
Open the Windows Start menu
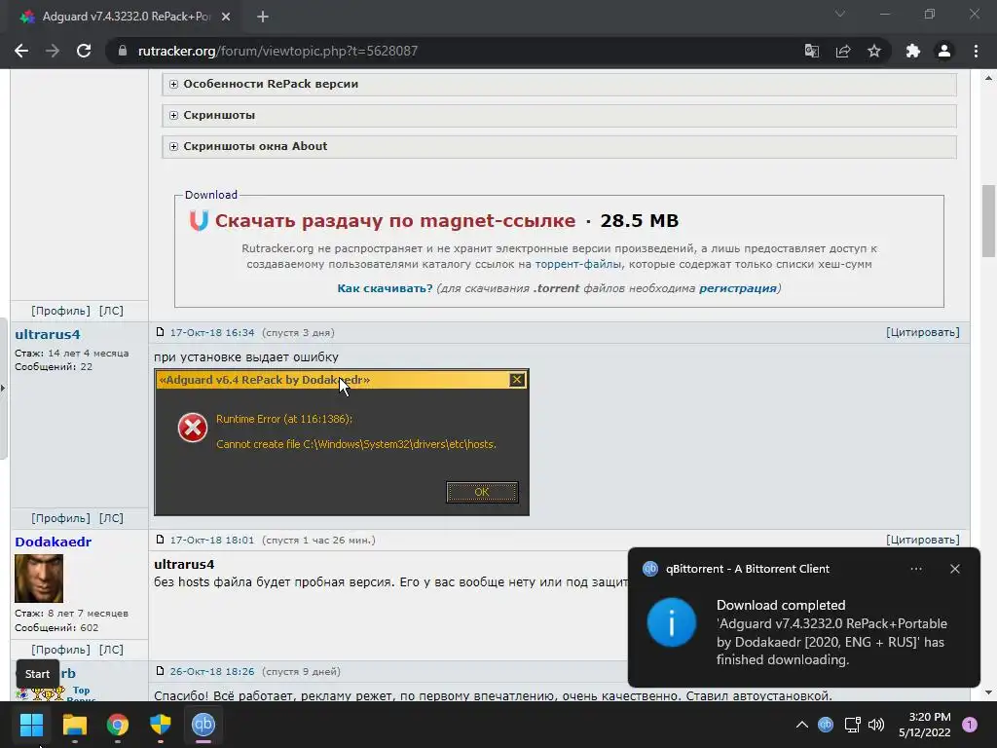coord(31,725)
